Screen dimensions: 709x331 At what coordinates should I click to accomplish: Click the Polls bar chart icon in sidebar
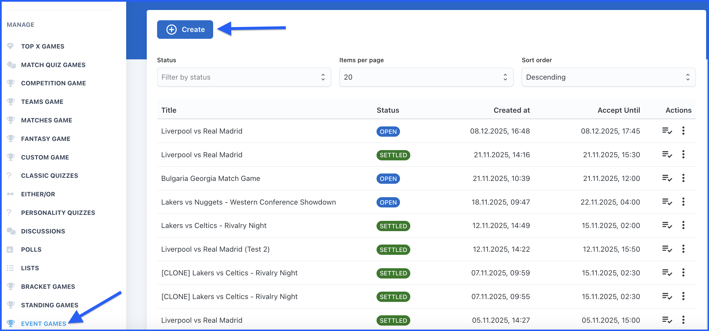tap(10, 250)
